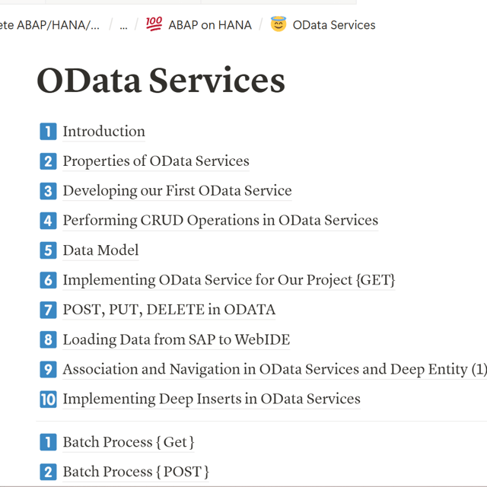
Task: Click the number 5 icon beside Data Model
Action: pos(48,250)
